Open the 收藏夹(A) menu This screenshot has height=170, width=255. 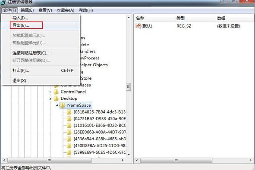[66, 10]
